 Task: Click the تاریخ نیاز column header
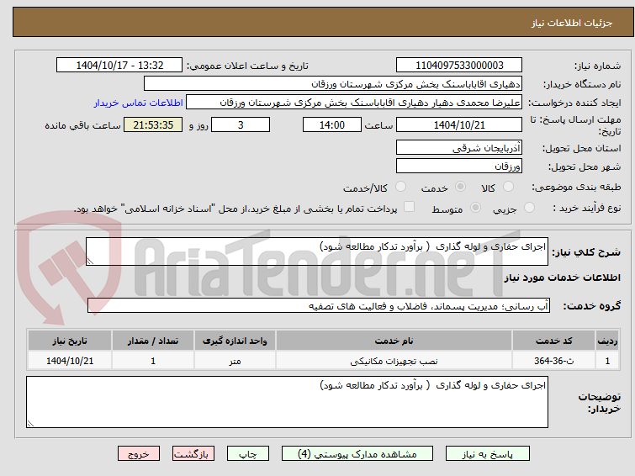click(70, 341)
